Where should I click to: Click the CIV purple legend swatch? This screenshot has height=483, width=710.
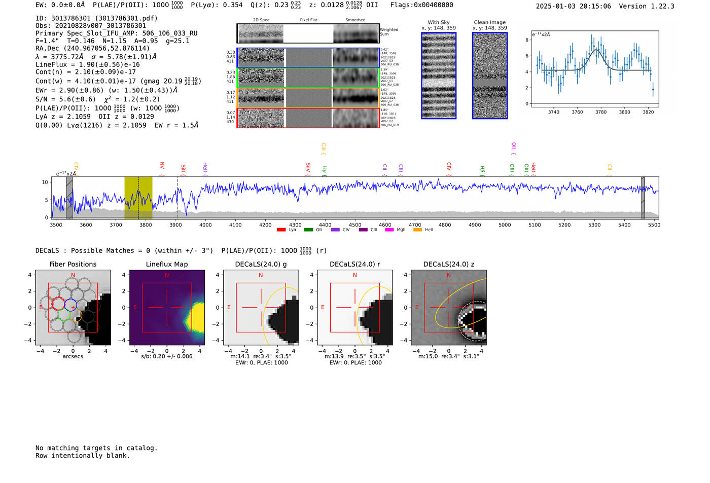(335, 230)
